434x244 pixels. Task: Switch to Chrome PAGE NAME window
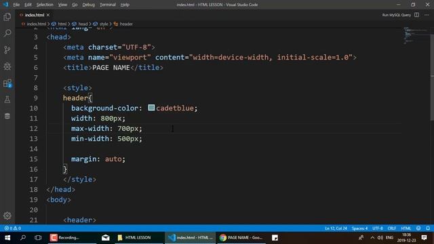point(241,238)
